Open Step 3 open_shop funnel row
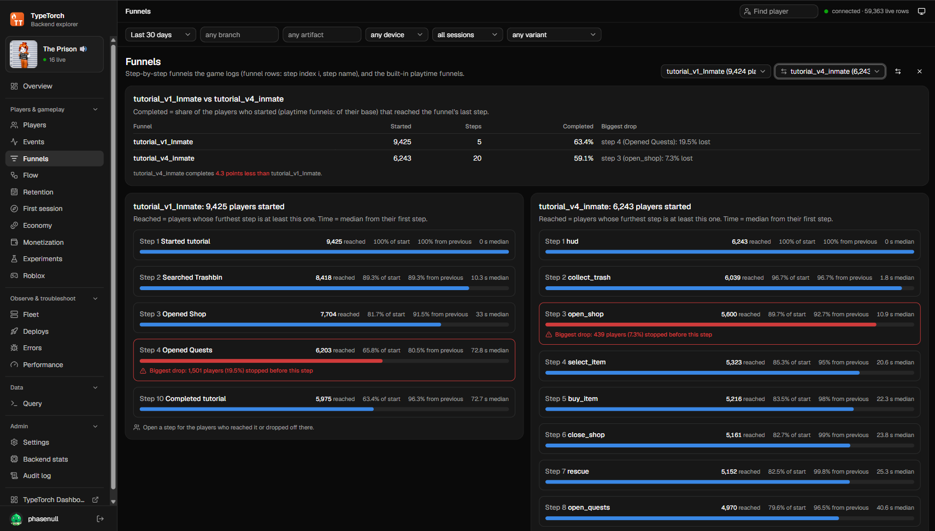 click(x=730, y=324)
